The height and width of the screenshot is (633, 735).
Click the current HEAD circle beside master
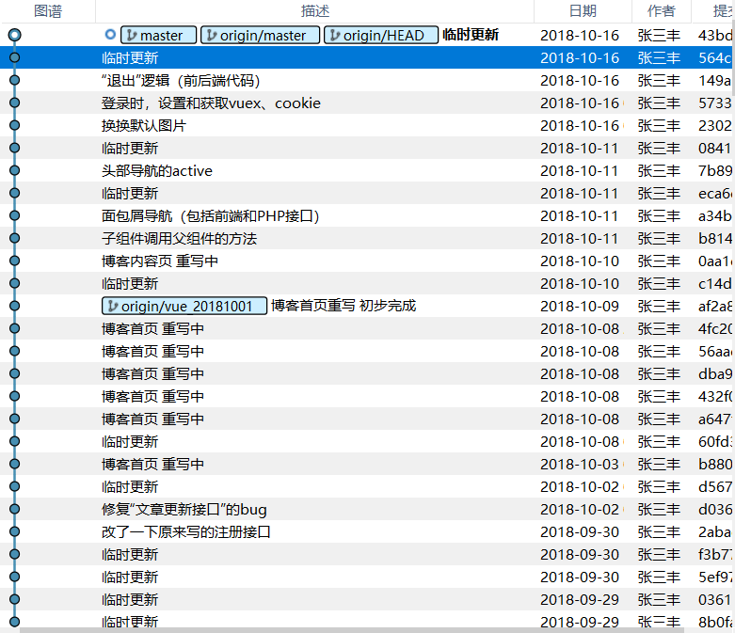[110, 35]
